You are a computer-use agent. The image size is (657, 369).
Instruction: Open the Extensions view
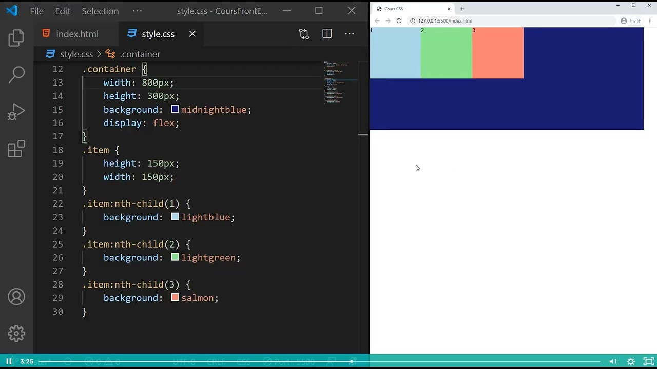coord(16,149)
